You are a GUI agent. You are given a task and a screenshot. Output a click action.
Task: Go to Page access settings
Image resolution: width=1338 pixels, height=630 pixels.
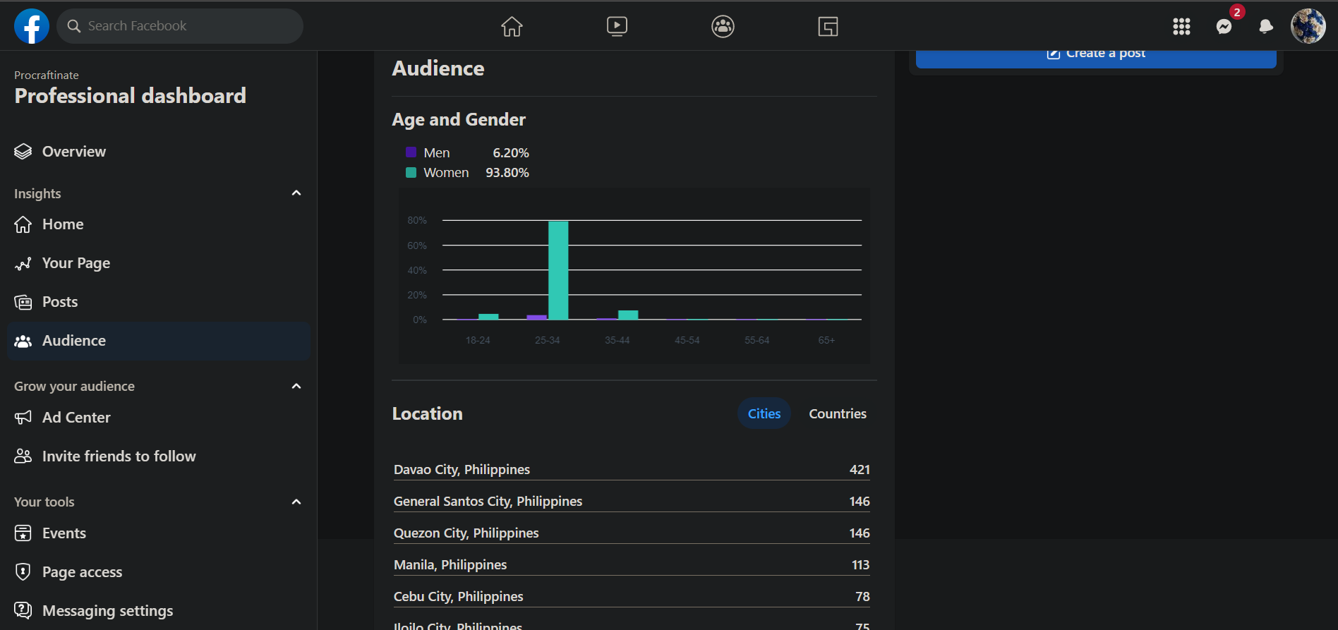click(82, 572)
